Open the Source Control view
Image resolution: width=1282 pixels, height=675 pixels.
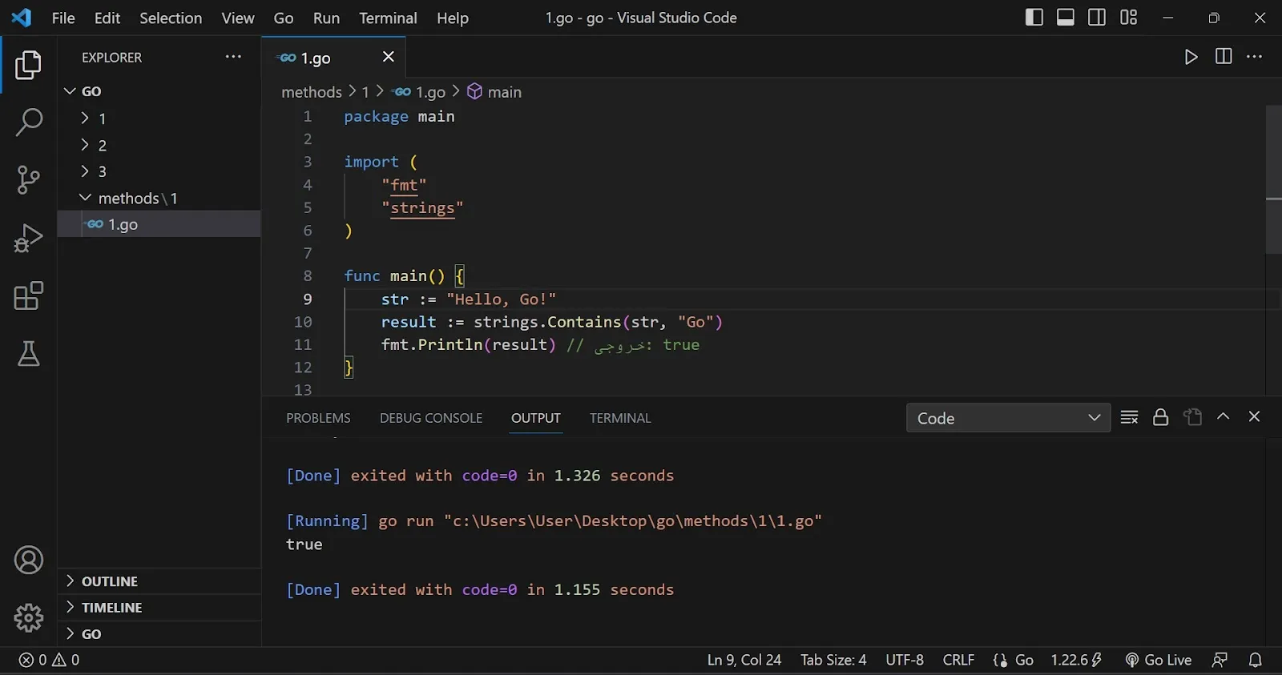click(x=28, y=180)
